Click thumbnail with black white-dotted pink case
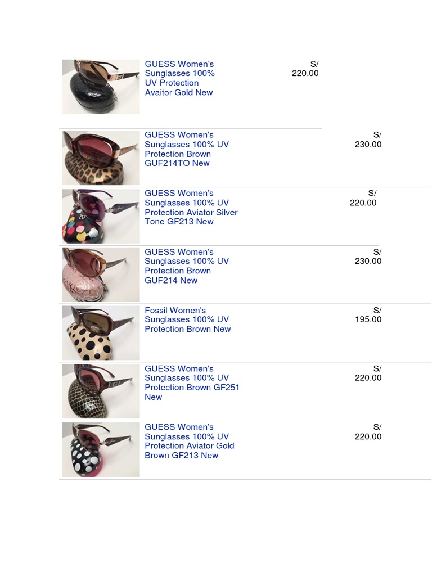Viewport: 432px width, 576px height. pos(101,449)
